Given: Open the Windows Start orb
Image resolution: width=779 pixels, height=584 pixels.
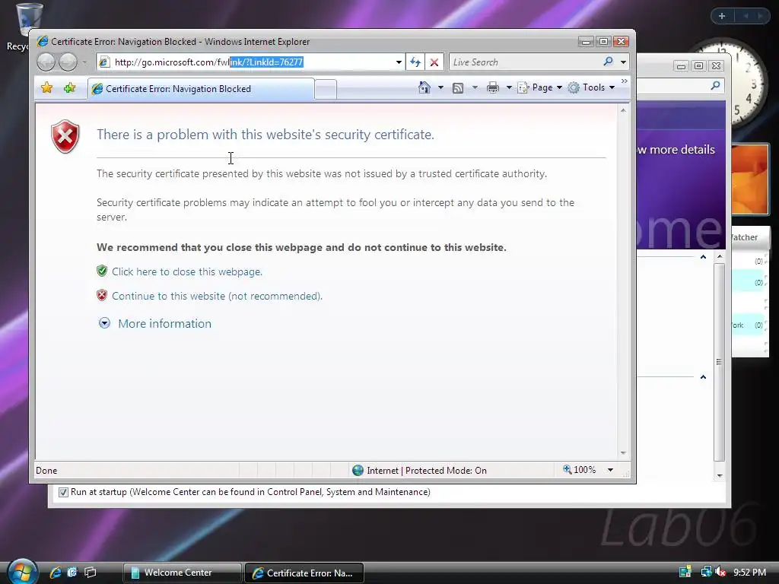Looking at the screenshot, I should [23, 572].
